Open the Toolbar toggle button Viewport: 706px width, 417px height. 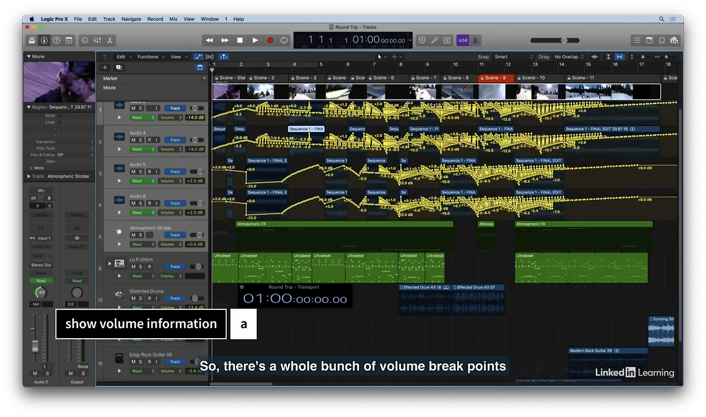click(69, 40)
